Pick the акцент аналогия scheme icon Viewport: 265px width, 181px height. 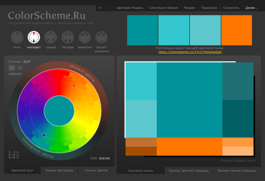coord(101,37)
